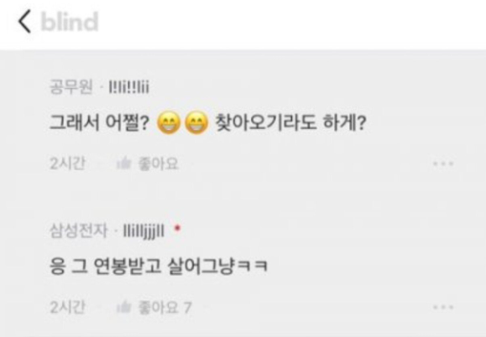Select the 삼성전자 company label
This screenshot has height=337, width=486.
pos(78,231)
